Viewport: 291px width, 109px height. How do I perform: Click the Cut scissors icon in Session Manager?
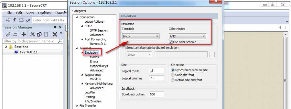pos(33,34)
